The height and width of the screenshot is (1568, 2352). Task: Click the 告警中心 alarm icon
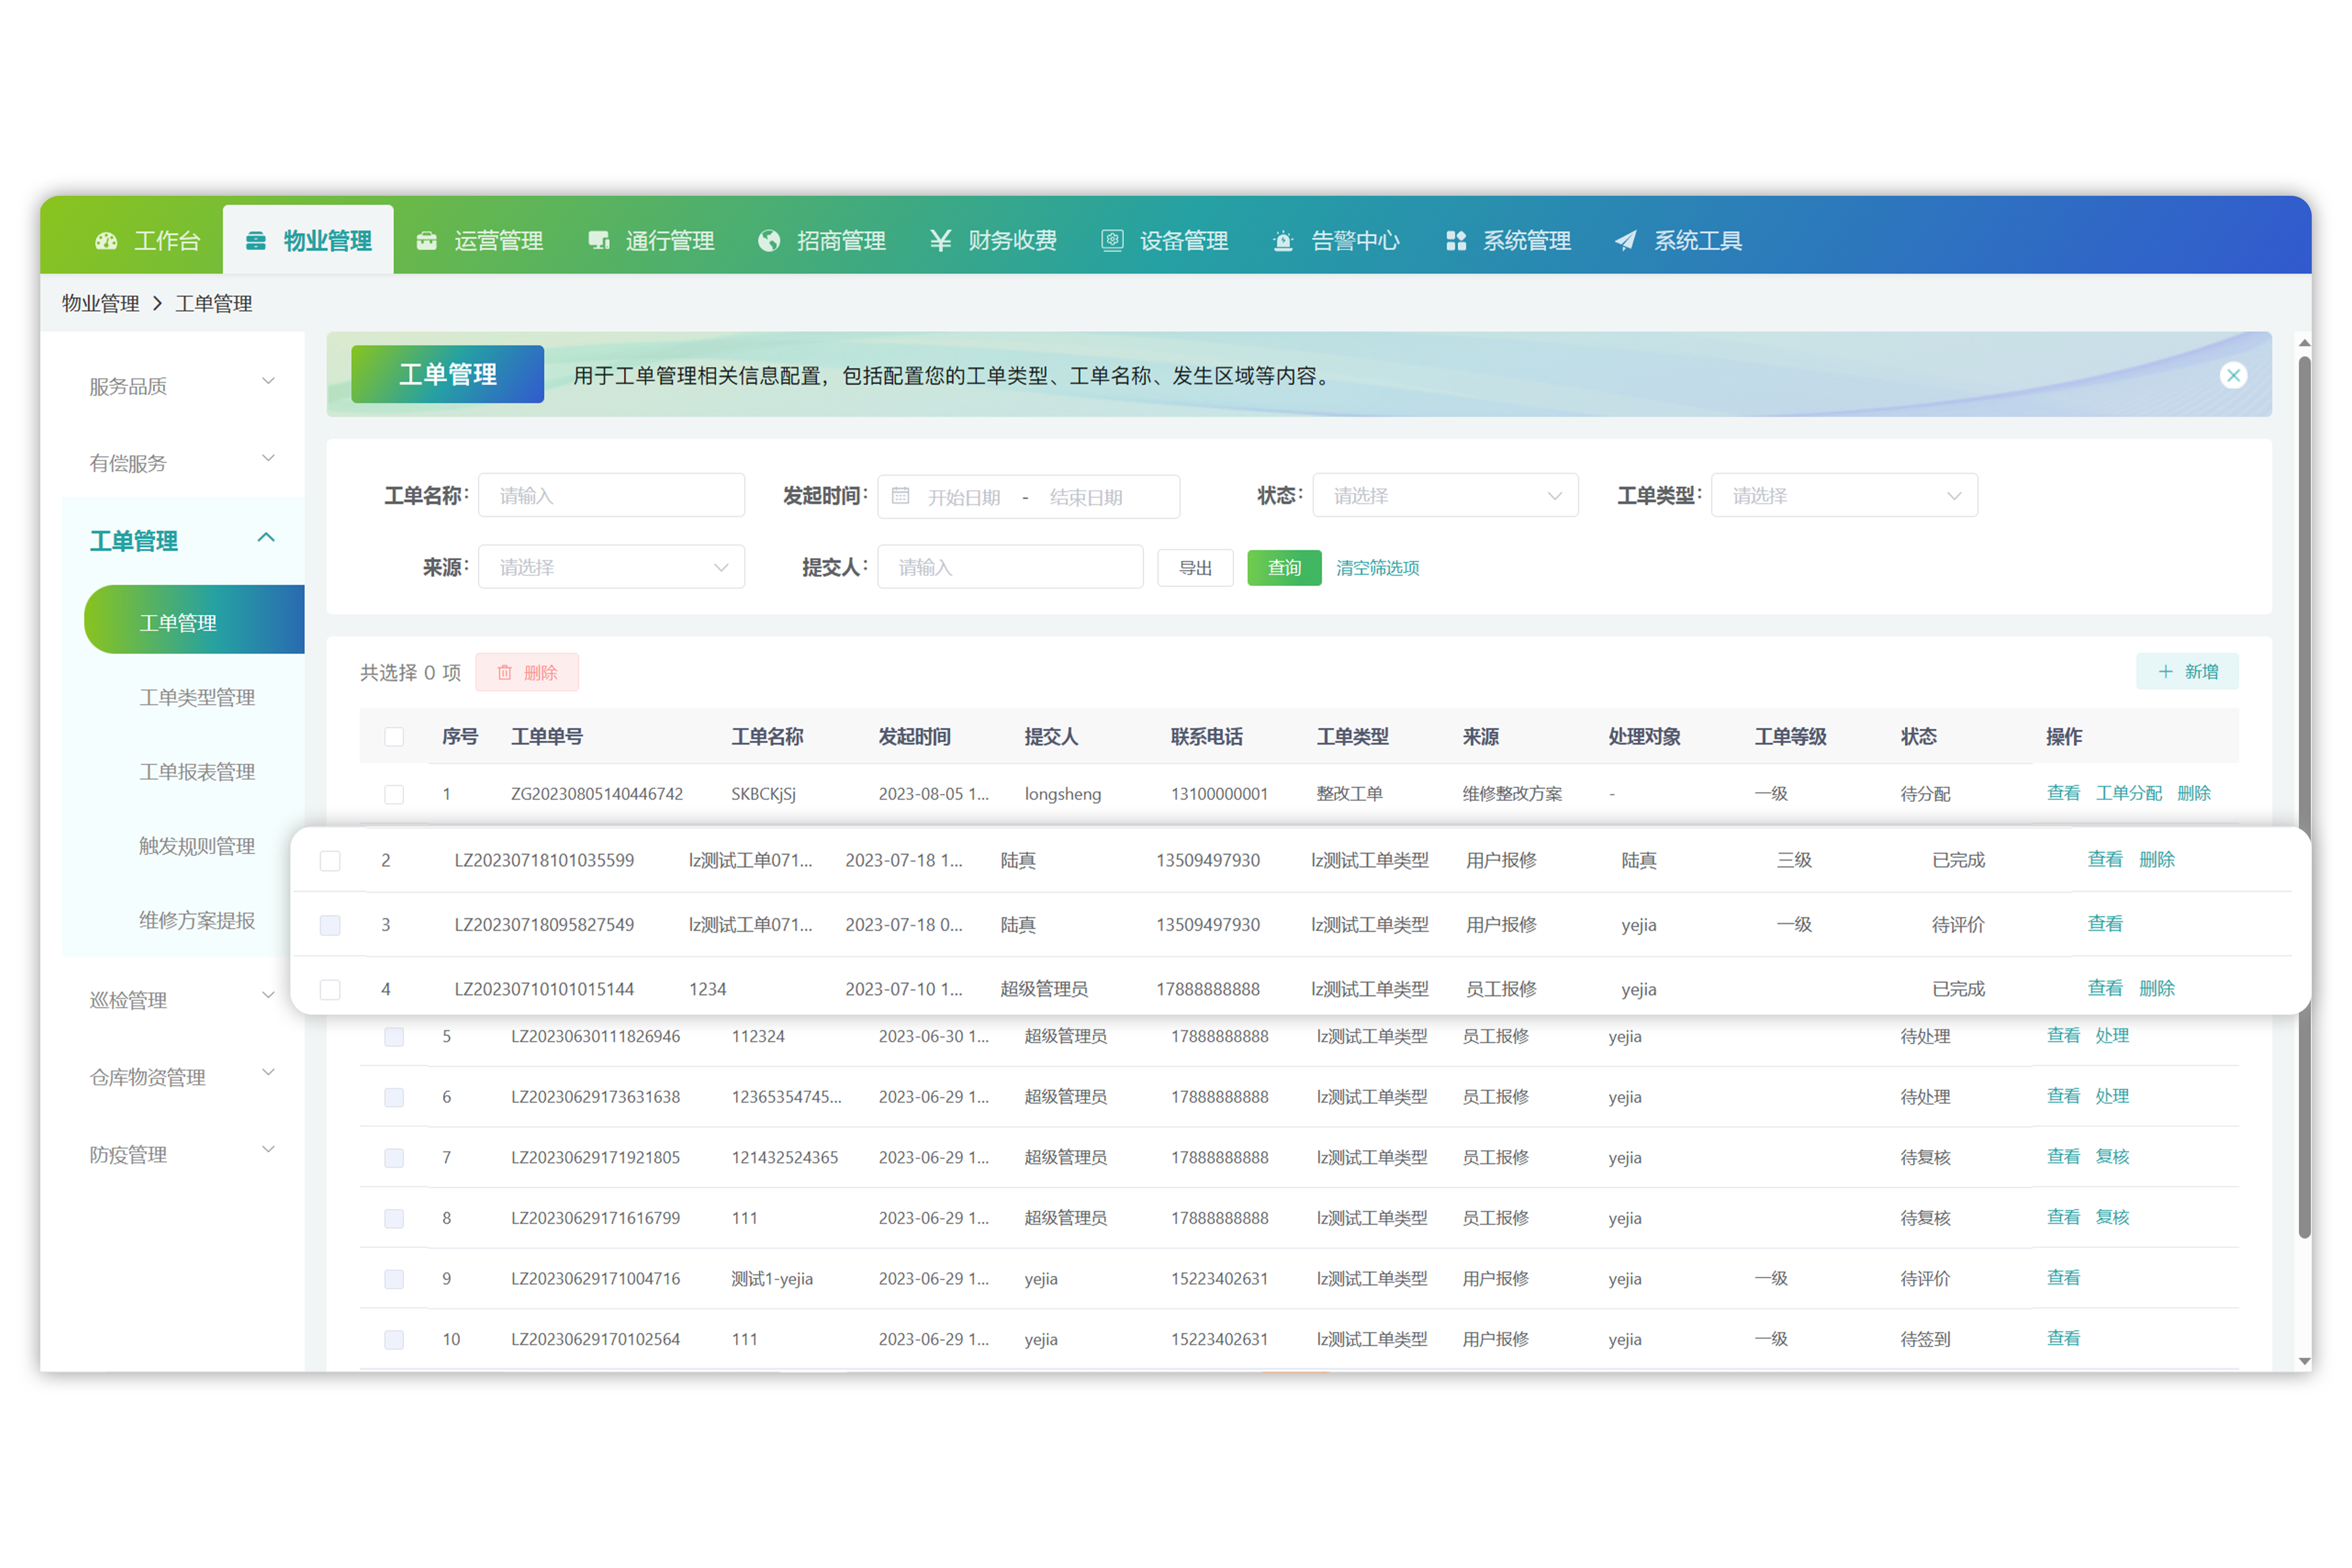(x=1283, y=241)
